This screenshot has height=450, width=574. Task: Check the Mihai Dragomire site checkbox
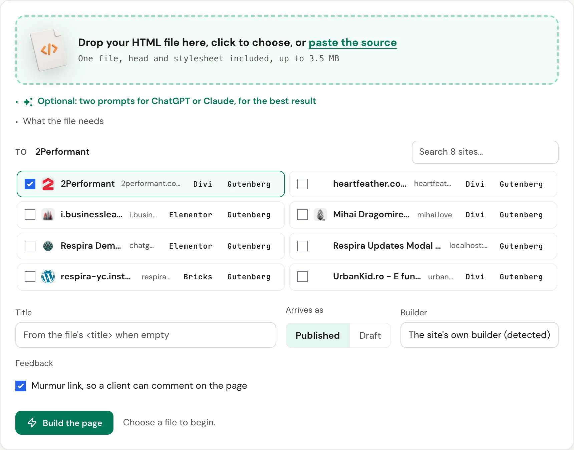tap(302, 215)
